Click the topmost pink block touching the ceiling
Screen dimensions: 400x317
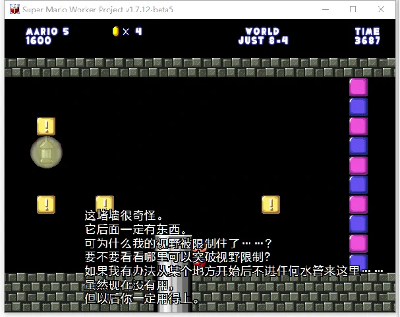click(358, 87)
